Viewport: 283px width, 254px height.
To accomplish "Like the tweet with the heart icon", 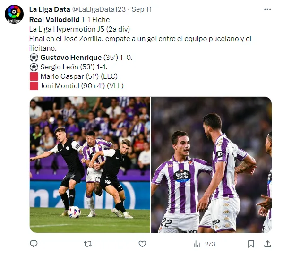I will [x=142, y=244].
